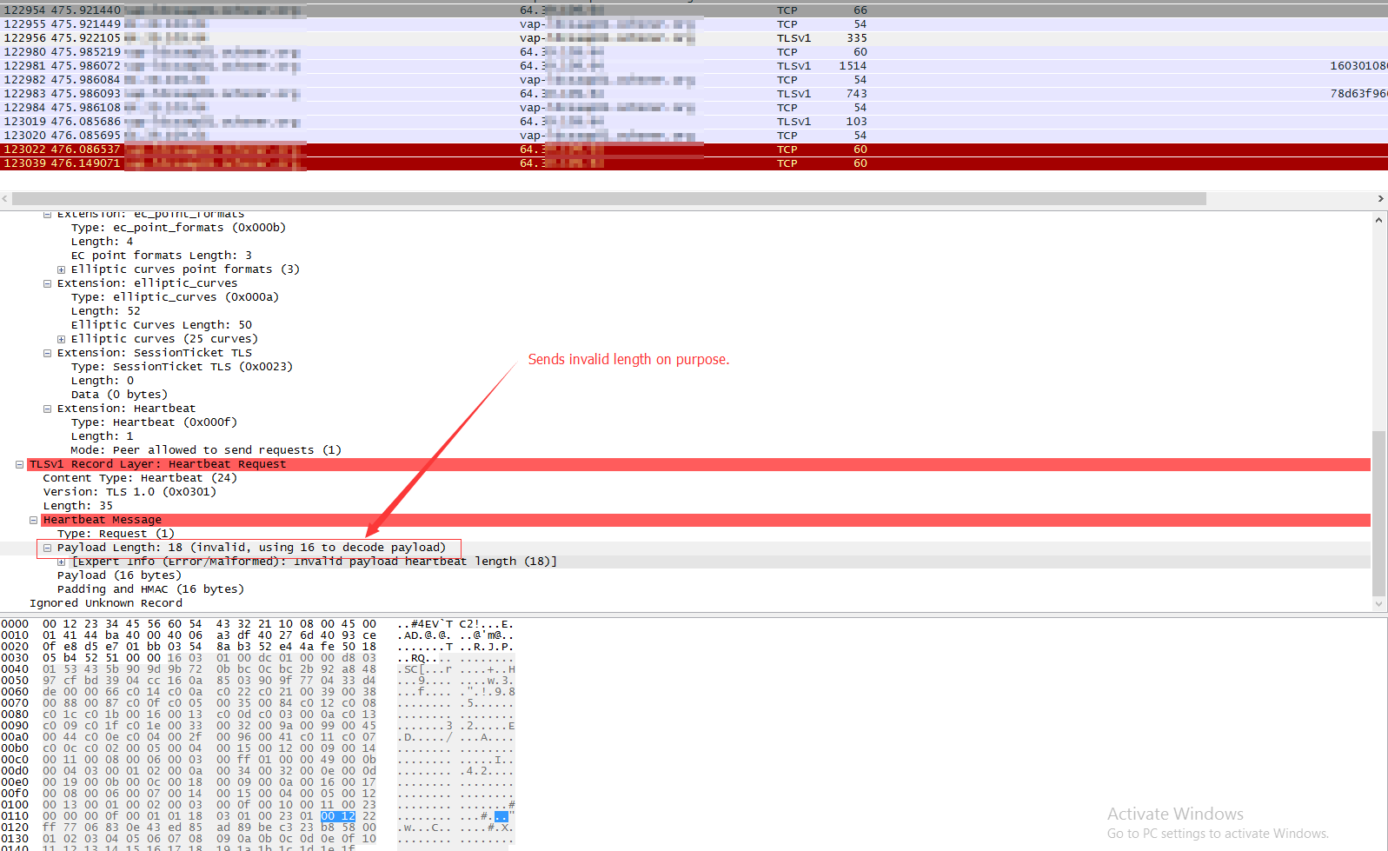Expand Elliptic curves (25 curves) node
The height and width of the screenshot is (851, 1388).
click(x=61, y=339)
